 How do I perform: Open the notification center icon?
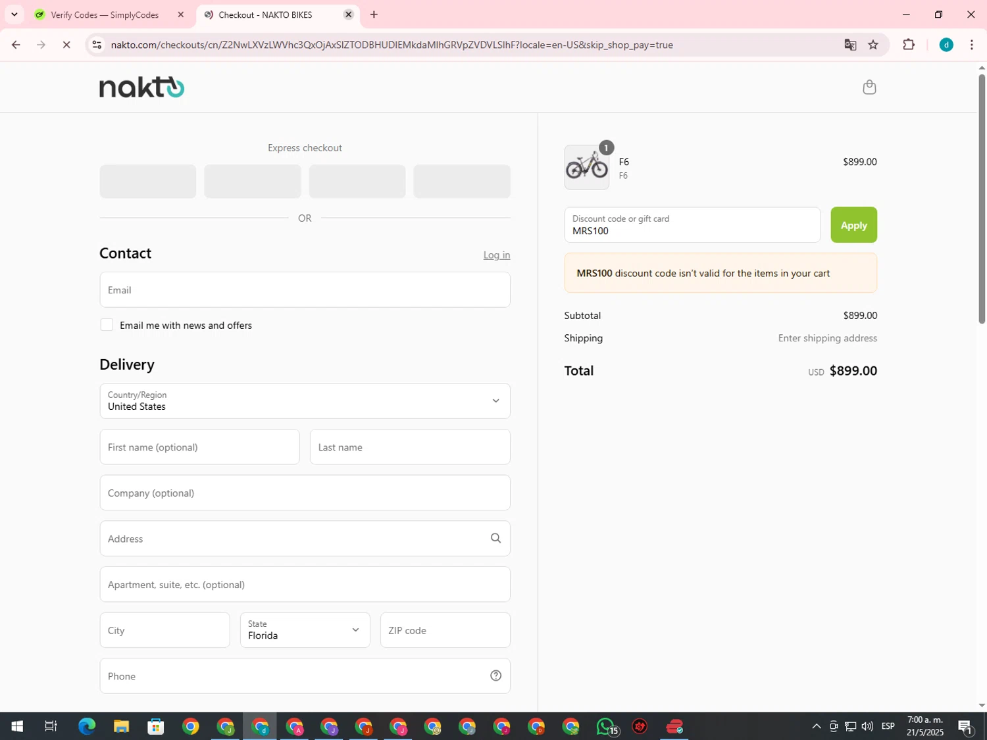tap(965, 726)
